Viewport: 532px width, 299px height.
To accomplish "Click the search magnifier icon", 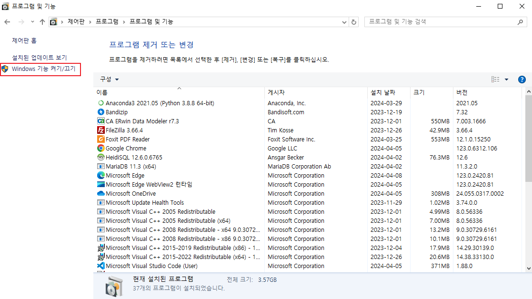I will click(x=520, y=22).
